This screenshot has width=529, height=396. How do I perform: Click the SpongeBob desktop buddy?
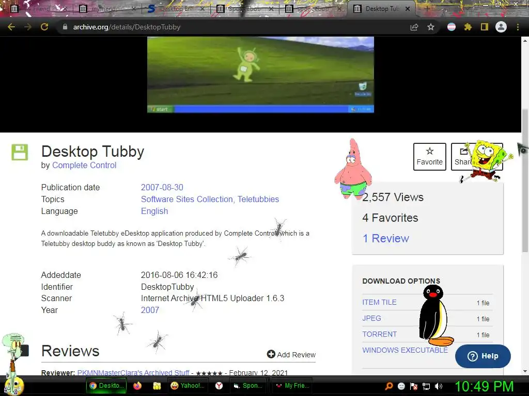click(x=486, y=161)
